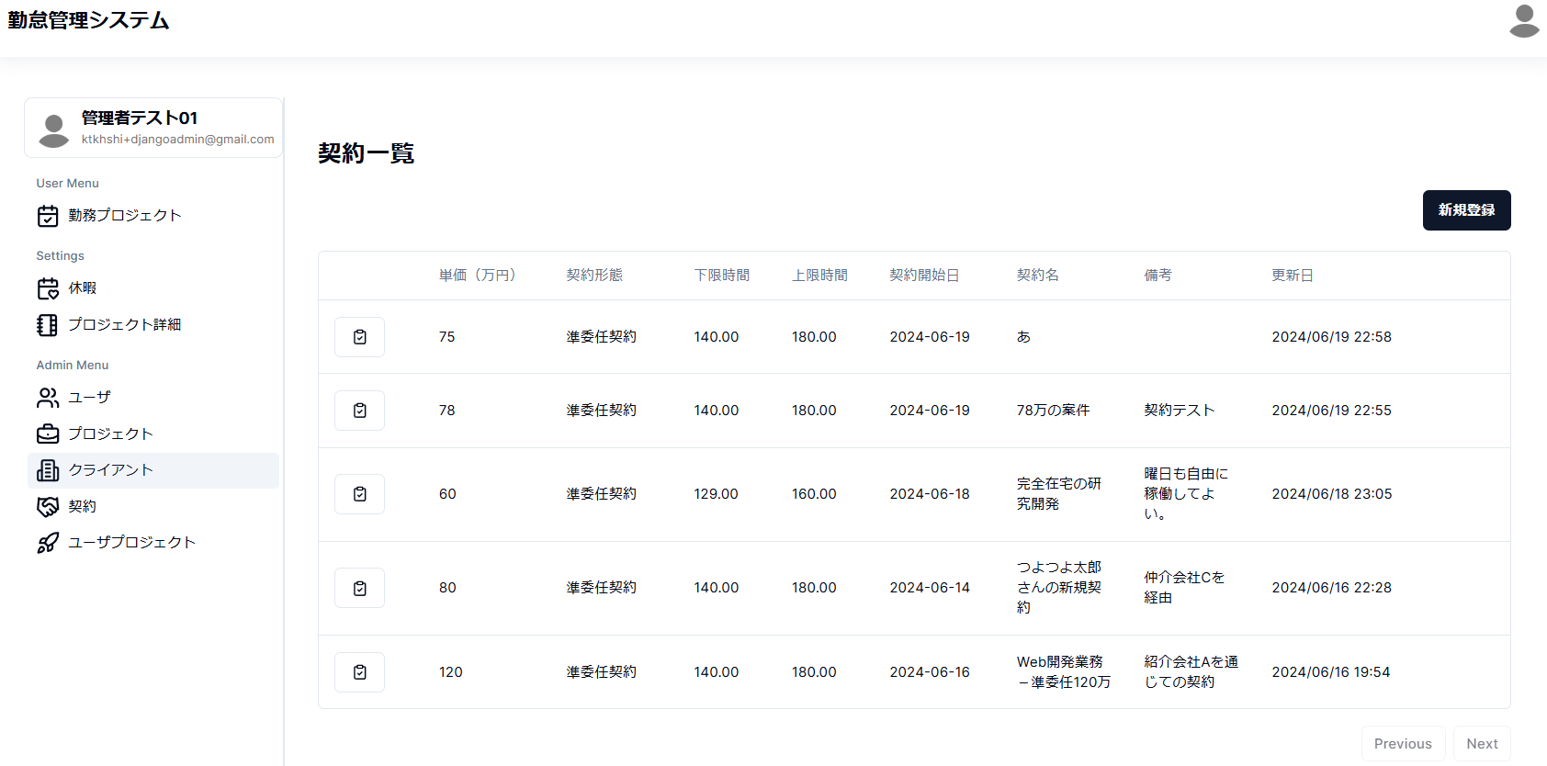Click the 契約開始日 column header
The height and width of the screenshot is (766, 1547).
(925, 276)
